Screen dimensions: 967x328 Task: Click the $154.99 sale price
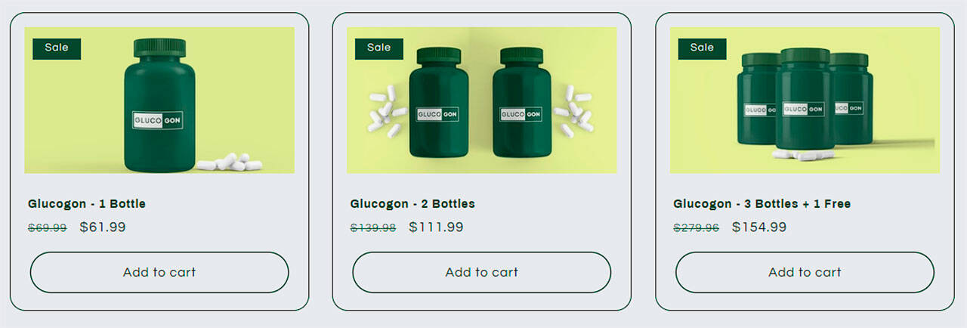(759, 227)
